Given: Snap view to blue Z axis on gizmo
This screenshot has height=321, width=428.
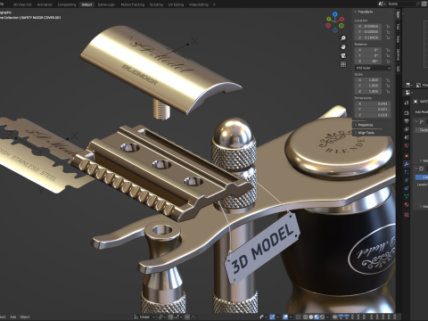Looking at the screenshot, I should [x=335, y=13].
